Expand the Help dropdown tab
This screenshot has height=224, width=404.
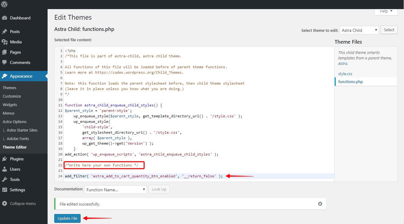click(x=386, y=11)
